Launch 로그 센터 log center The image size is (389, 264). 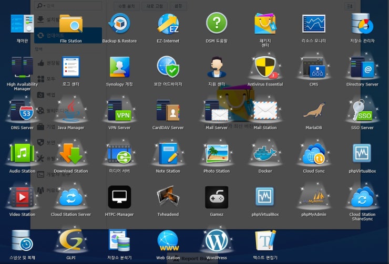point(71,67)
